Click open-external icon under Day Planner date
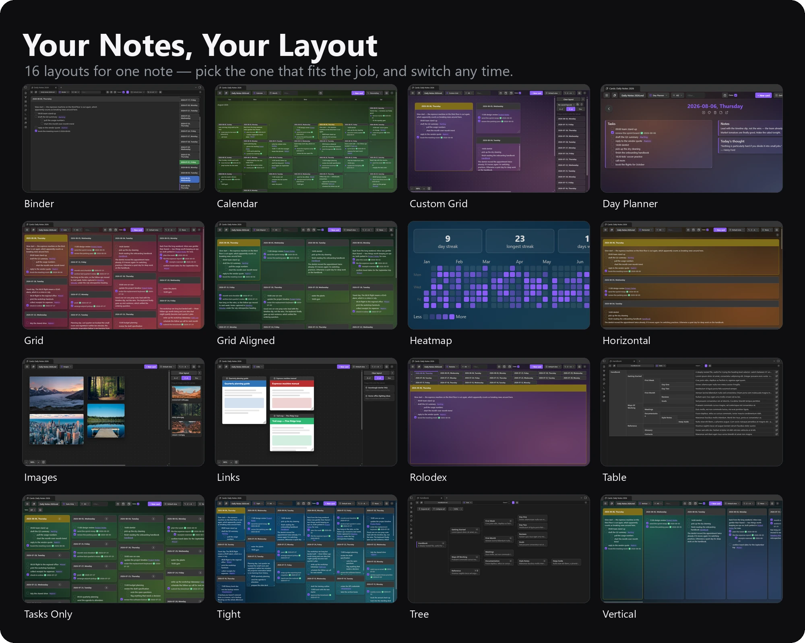Image resolution: width=805 pixels, height=643 pixels. pos(727,113)
